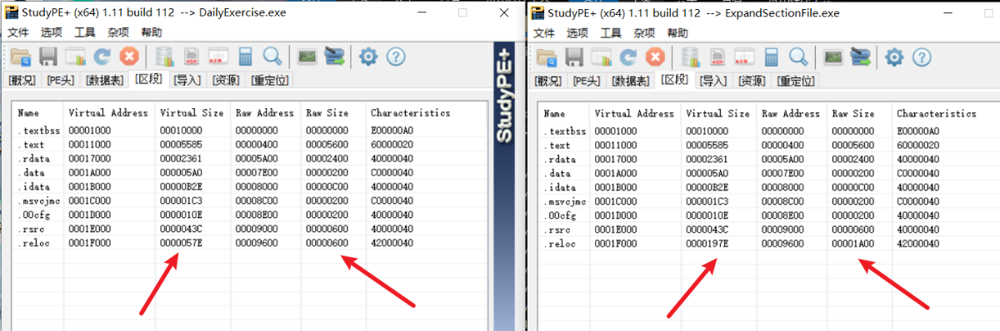Screen dimensions: 1000x331
Task: Select .reloc row in DailyExercise window
Action: (x=251, y=244)
